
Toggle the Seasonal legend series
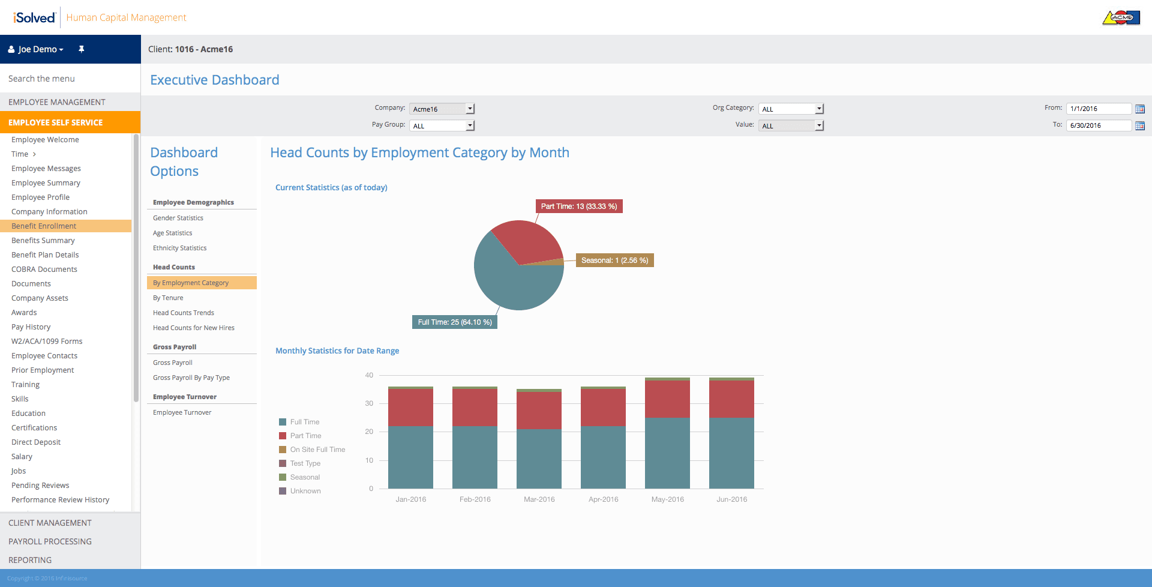coord(299,477)
